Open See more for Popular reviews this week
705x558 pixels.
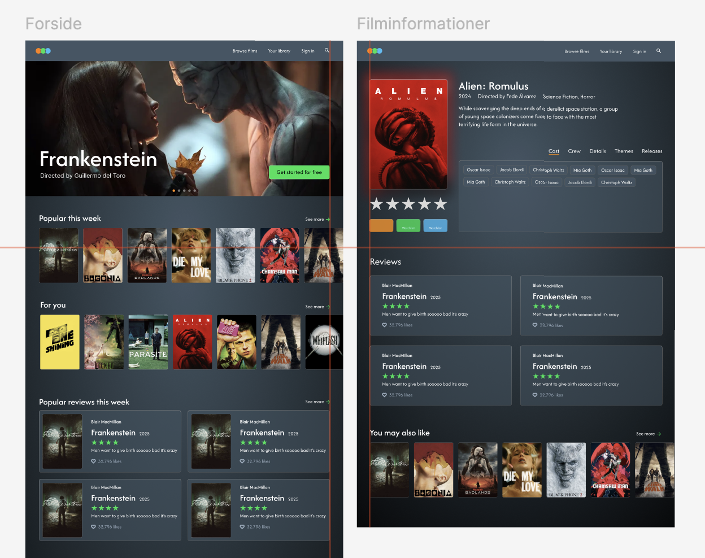tap(317, 402)
